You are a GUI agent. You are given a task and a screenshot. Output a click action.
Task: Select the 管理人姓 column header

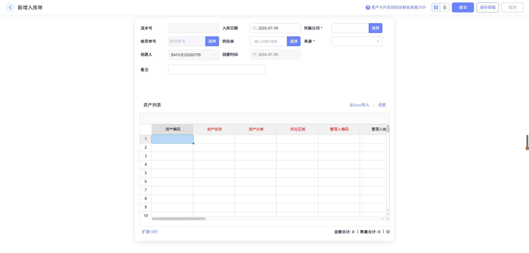(373, 129)
